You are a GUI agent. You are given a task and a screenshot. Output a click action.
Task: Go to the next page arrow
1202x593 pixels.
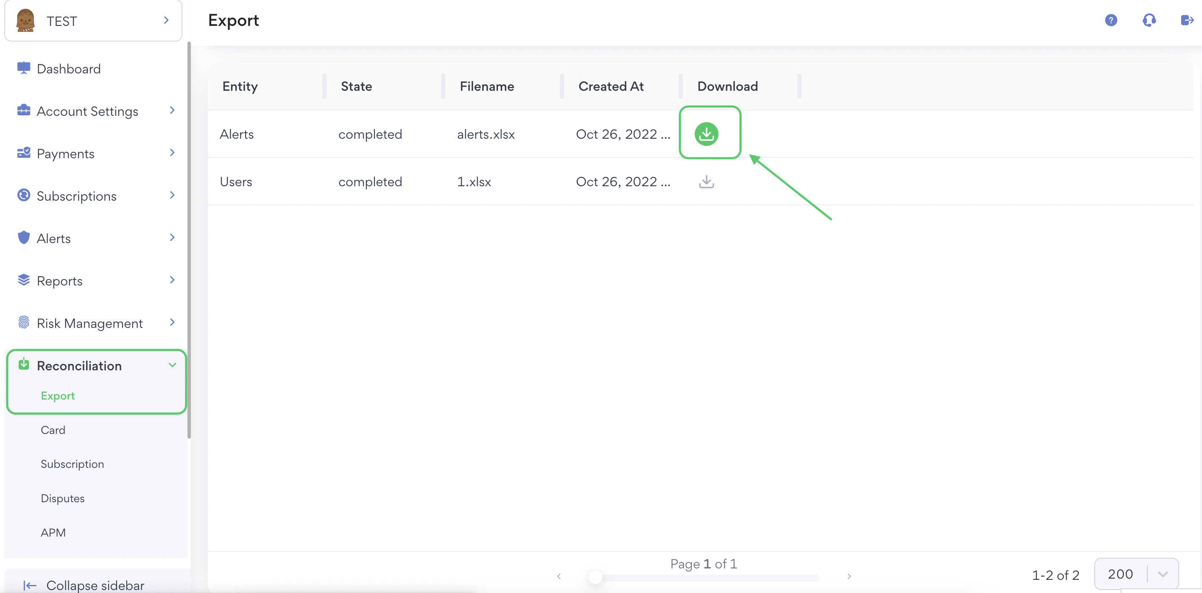pyautogui.click(x=849, y=576)
